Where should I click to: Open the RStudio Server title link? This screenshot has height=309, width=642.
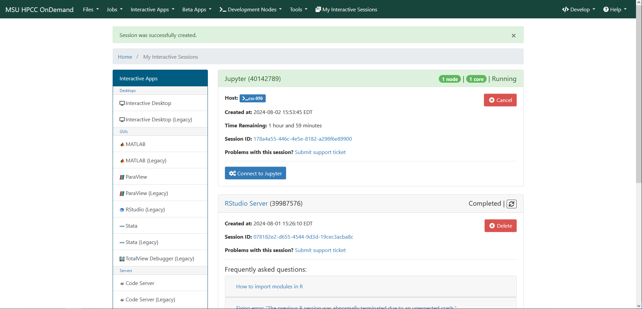(x=246, y=203)
